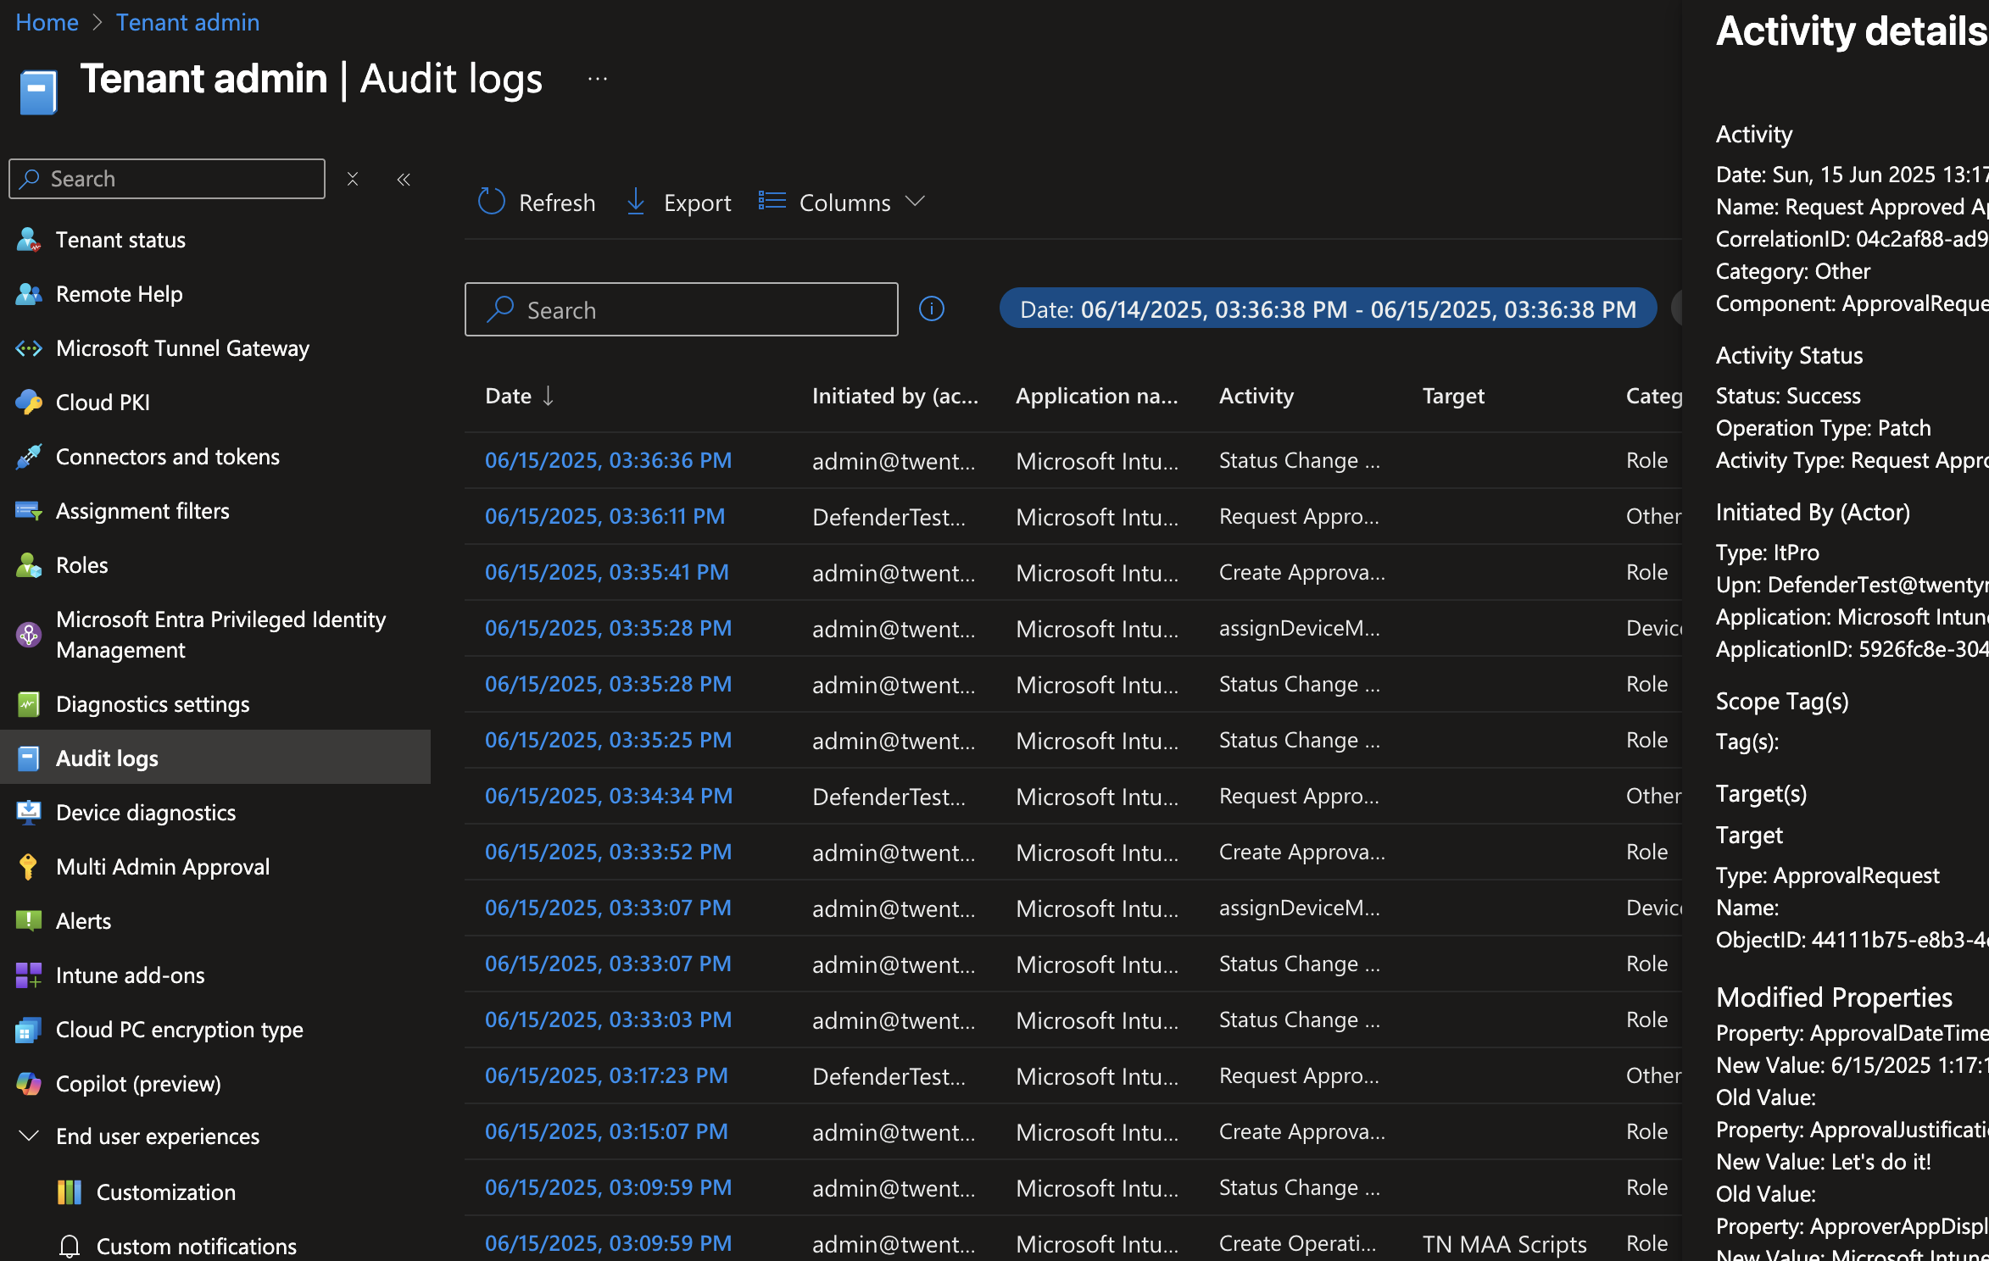Open log entry 03:33:03 PM

(x=608, y=1019)
